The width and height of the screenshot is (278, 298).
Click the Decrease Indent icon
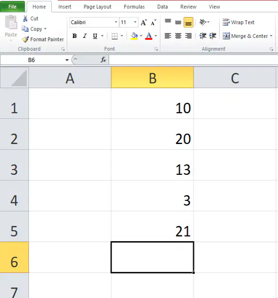tap(203, 36)
